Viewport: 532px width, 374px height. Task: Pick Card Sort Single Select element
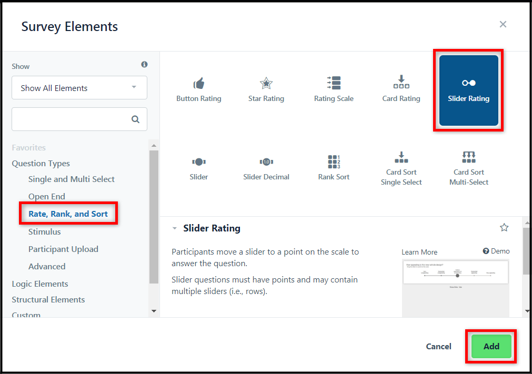pos(401,169)
